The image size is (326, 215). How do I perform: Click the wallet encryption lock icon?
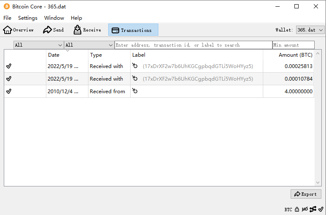point(297,209)
